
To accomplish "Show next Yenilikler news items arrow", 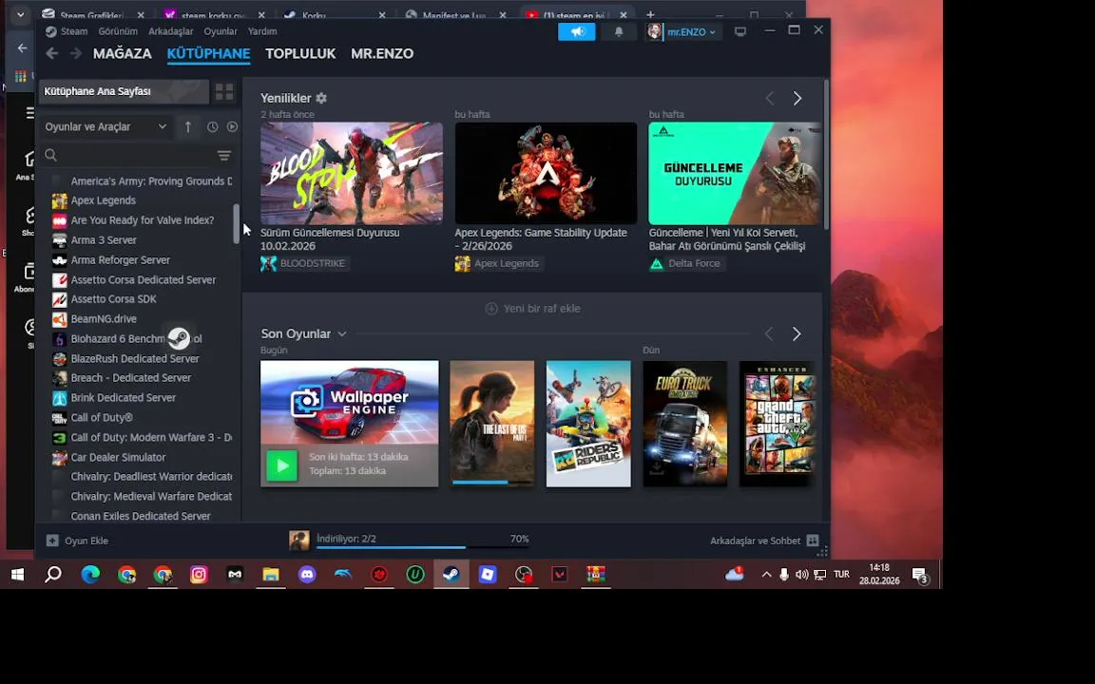I will (x=797, y=99).
